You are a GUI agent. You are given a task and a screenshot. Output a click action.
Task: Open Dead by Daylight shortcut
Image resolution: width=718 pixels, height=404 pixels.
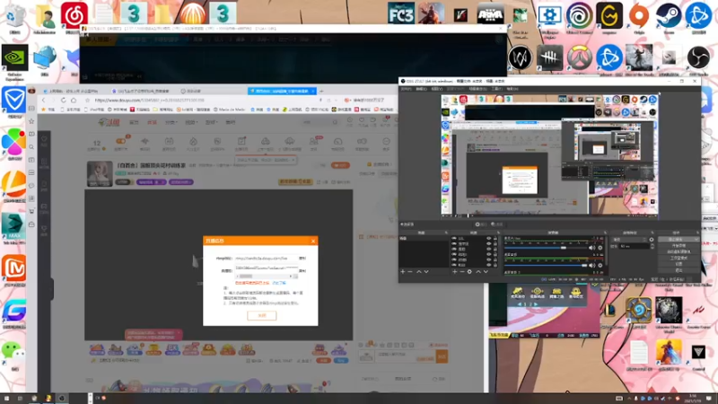coord(549,57)
